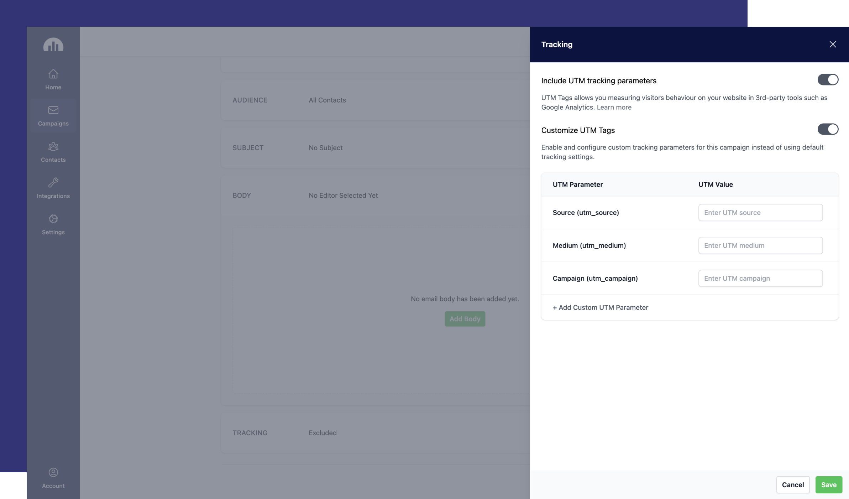Focus the Enter UTM medium field
This screenshot has height=499, width=849.
[760, 245]
